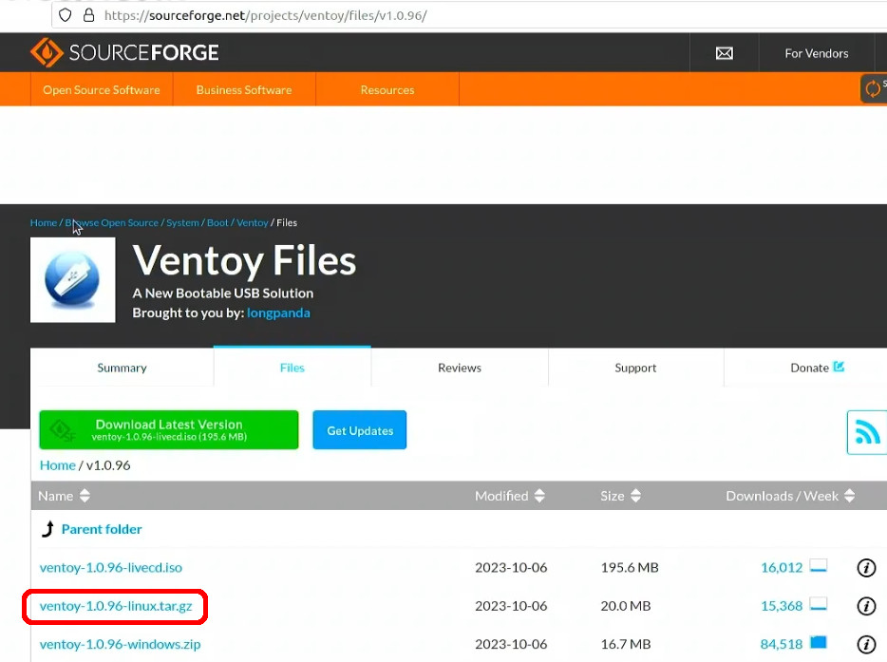Sort files by Name column
The height and width of the screenshot is (662, 887).
click(x=65, y=496)
